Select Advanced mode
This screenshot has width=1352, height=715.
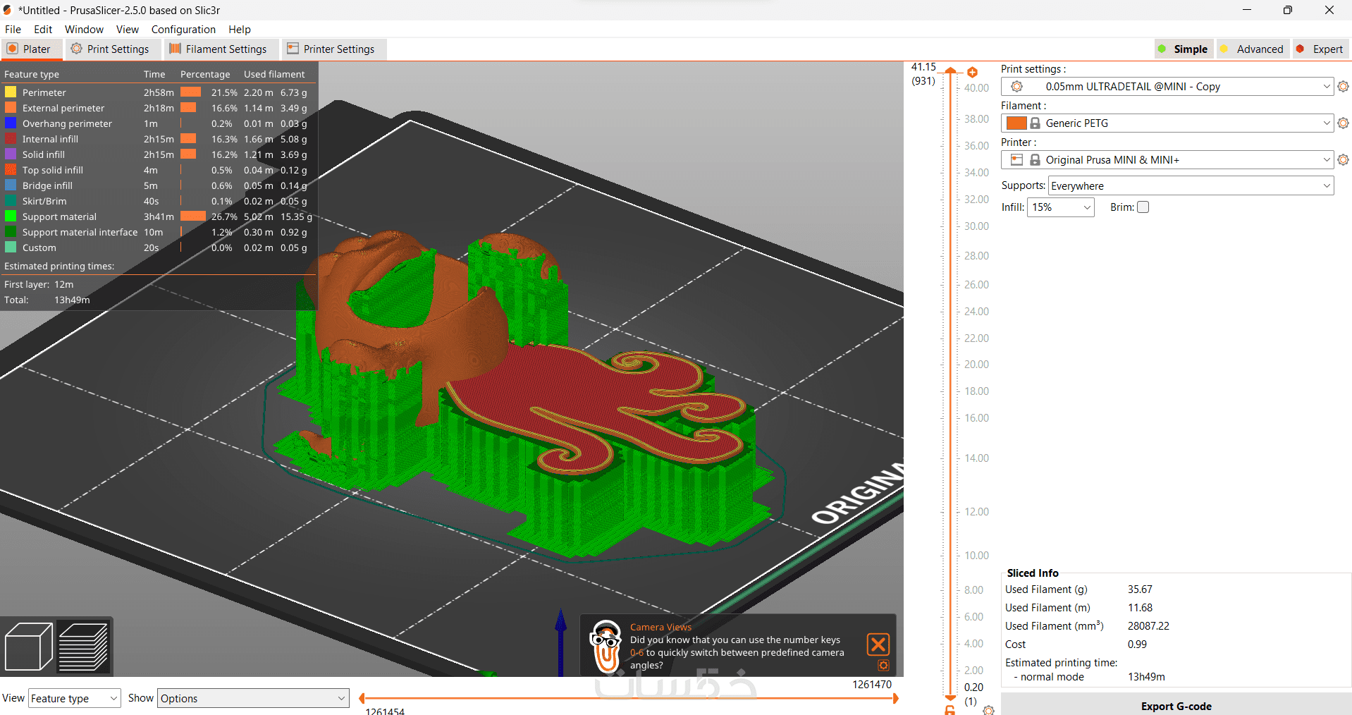click(1252, 49)
